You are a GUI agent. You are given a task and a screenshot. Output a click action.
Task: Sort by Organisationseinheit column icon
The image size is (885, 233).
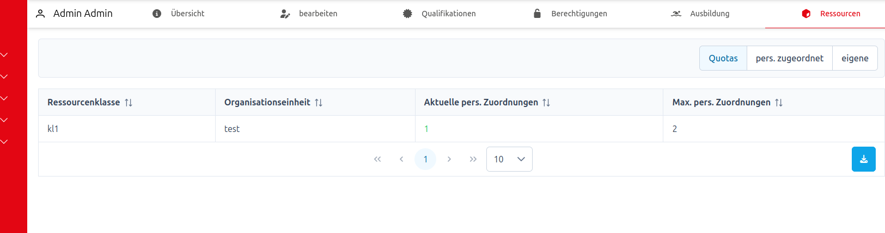pyautogui.click(x=319, y=103)
